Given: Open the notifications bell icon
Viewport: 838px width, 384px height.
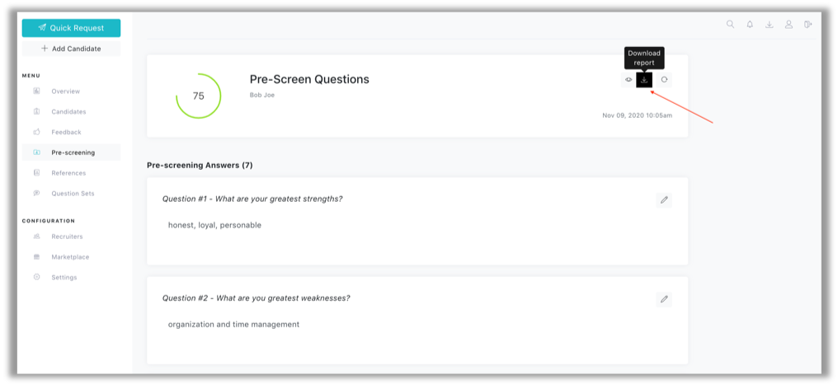Looking at the screenshot, I should 750,24.
